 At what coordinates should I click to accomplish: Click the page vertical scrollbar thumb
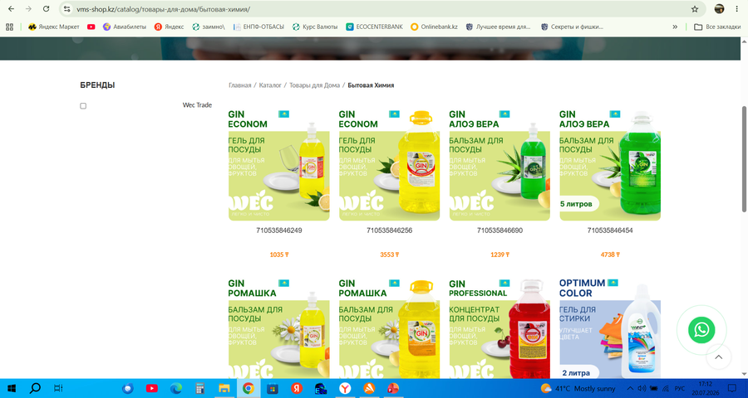click(x=744, y=158)
